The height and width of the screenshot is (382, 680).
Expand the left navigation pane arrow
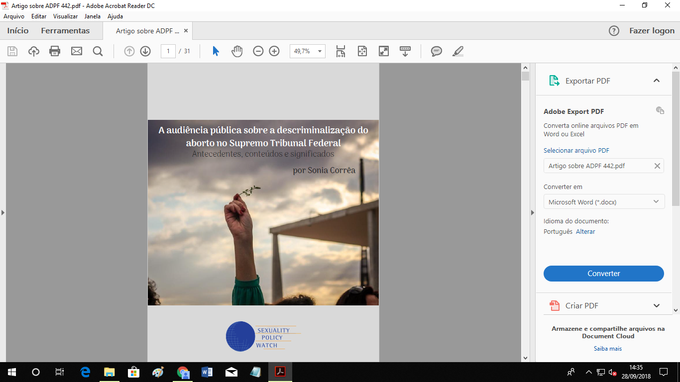[x=2, y=212]
